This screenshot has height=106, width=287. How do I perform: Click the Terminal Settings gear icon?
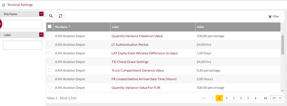3,5
